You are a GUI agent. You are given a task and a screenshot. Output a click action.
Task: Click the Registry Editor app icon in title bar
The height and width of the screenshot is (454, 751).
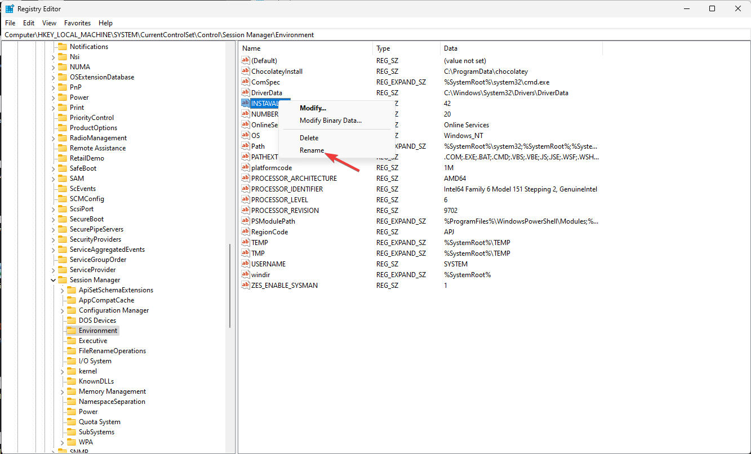[10, 8]
